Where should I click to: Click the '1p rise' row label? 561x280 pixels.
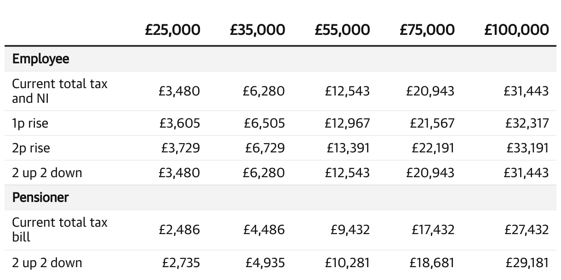tap(30, 123)
